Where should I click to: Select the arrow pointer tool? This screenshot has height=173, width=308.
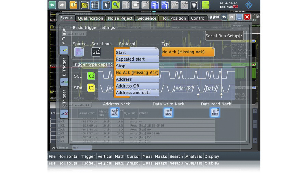pyautogui.click(x=106, y=5)
